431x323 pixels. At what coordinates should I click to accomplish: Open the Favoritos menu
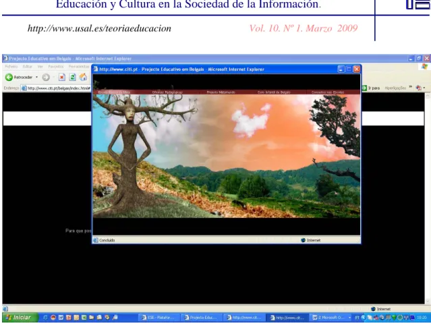(56, 67)
